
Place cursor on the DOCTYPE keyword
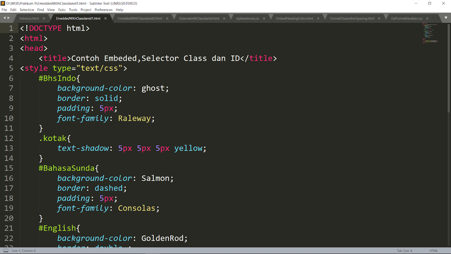pos(45,28)
